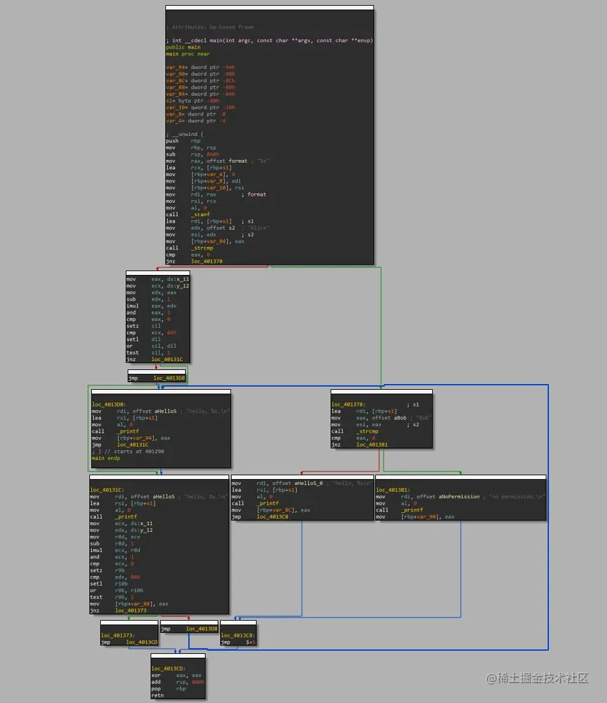This screenshot has width=607, height=703.
Task: Select the var_8C dword ptr declaration
Action: [x=200, y=81]
